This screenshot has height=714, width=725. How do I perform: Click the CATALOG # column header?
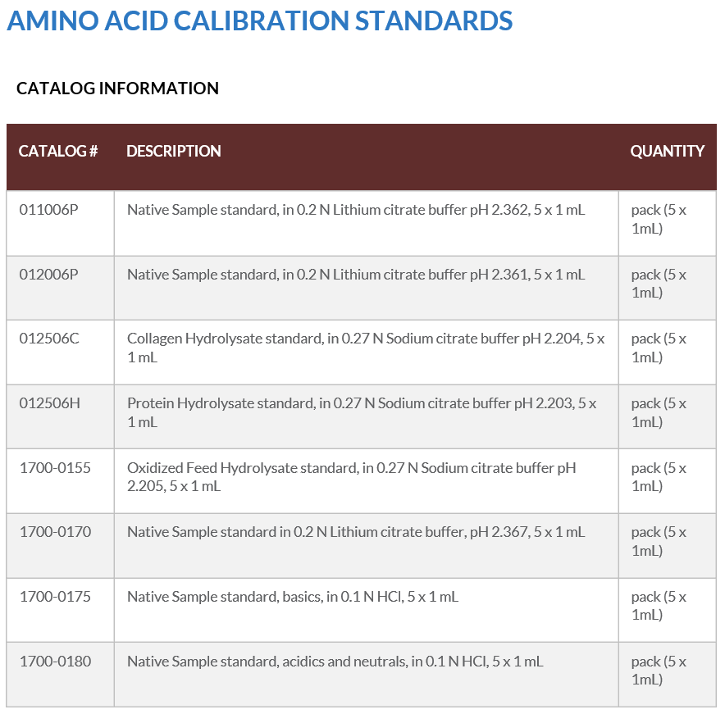pos(58,151)
